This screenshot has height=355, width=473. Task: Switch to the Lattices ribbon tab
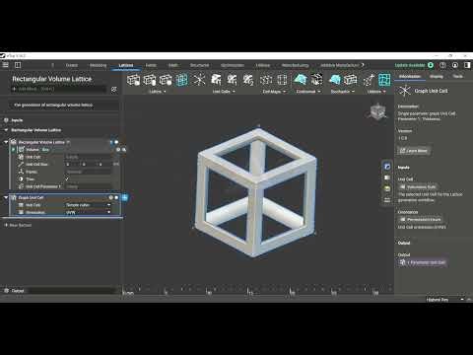[x=126, y=65]
